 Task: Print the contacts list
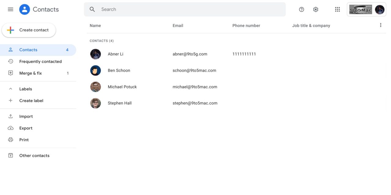click(x=24, y=140)
